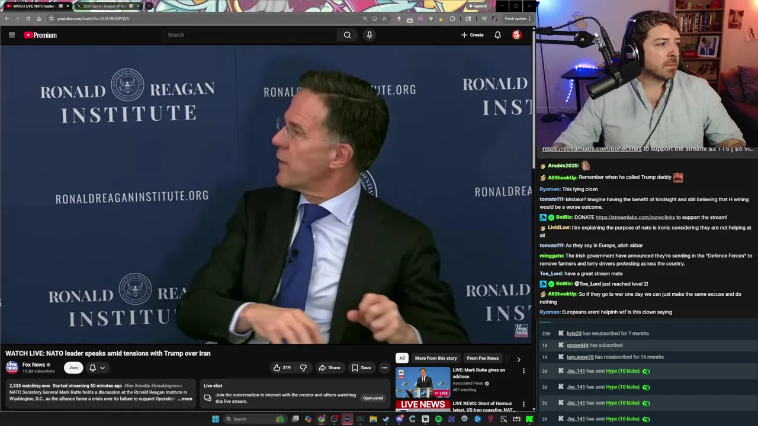Go to YouTube Premium home logo
Viewport: 758px width, 426px height.
point(40,35)
